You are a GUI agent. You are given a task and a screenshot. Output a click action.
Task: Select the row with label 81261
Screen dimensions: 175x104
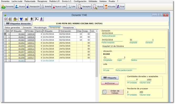50,37
